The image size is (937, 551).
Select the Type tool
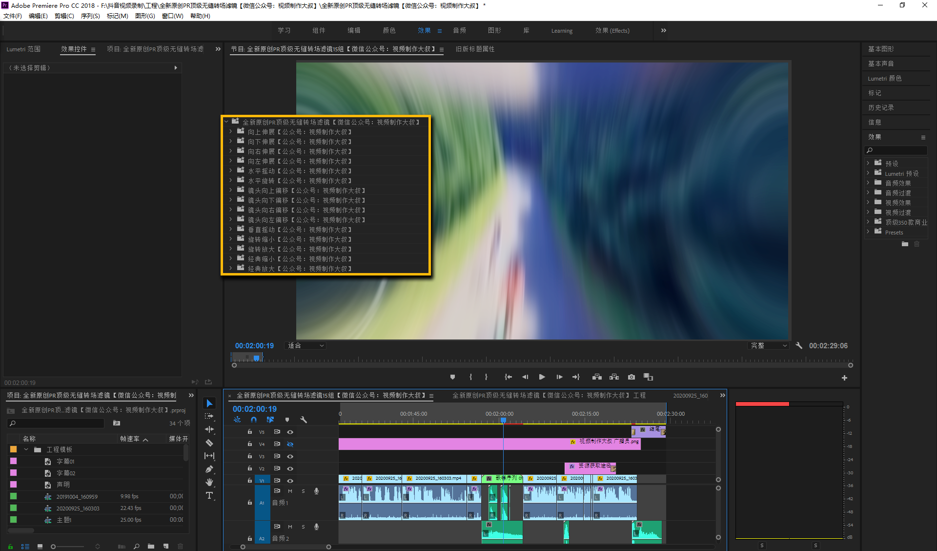click(209, 495)
